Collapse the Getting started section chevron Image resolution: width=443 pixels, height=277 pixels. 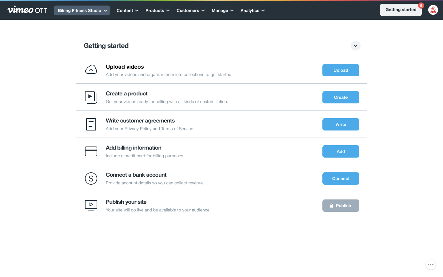pyautogui.click(x=355, y=46)
